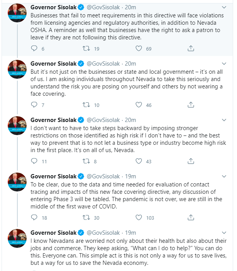Screen dimensions: 237x271
Task: Retweet the tweet with 10 retweets
Action: coord(88,105)
